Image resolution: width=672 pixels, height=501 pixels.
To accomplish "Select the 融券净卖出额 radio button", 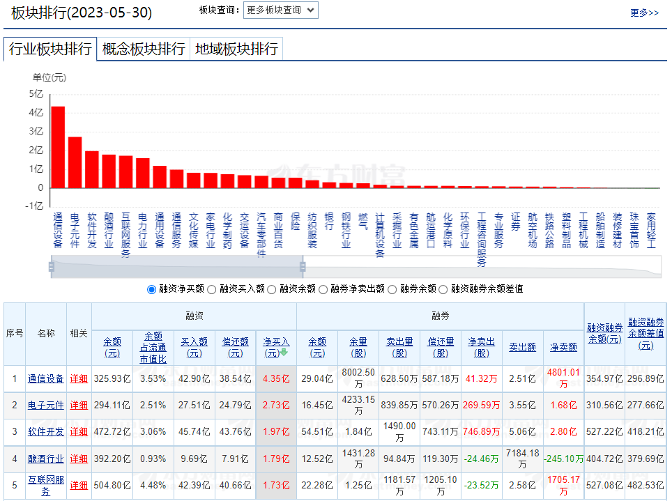I will pos(323,289).
